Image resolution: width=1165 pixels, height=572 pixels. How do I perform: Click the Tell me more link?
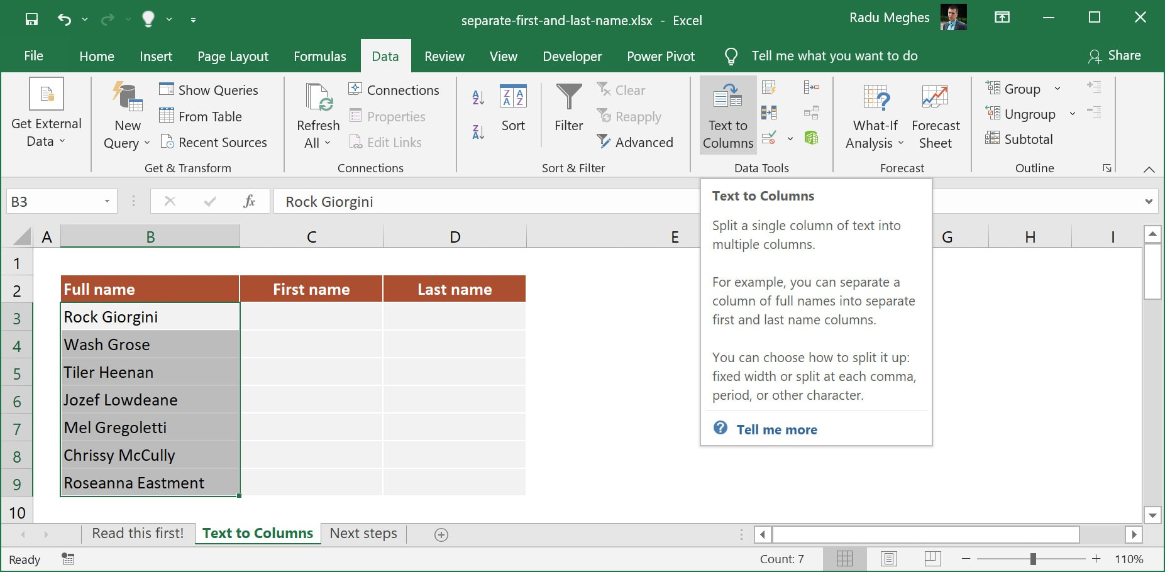point(776,429)
